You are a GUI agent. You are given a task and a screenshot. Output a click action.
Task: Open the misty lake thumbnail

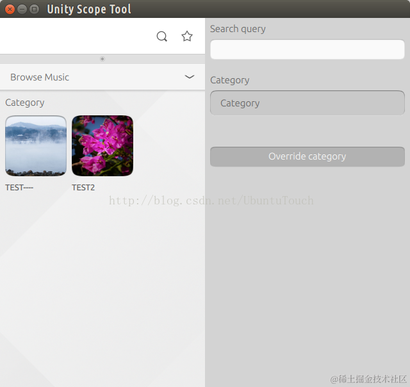[36, 145]
